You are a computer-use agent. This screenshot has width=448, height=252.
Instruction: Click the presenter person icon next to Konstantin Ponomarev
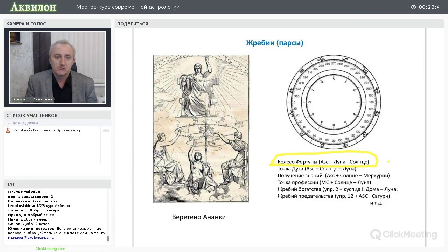[x=8, y=130]
